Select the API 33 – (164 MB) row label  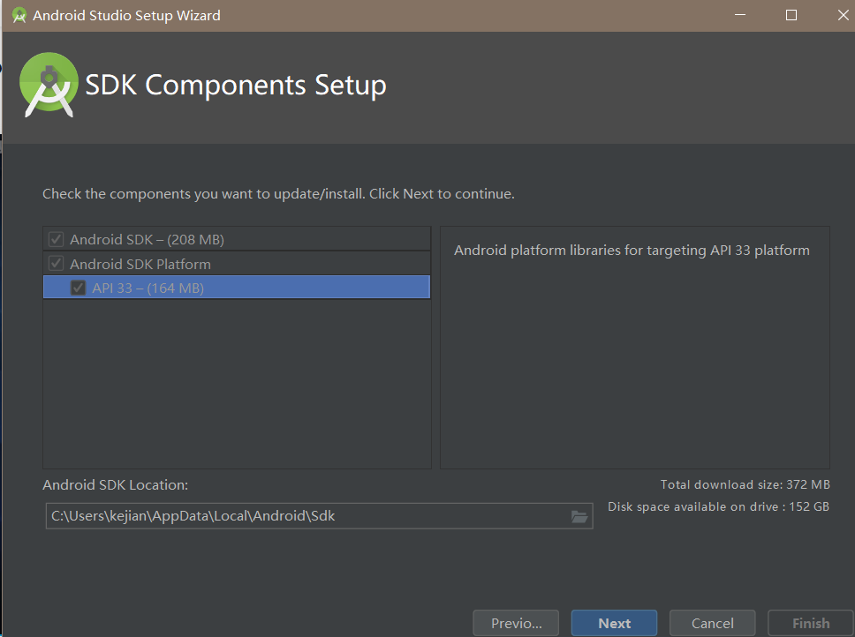click(148, 288)
